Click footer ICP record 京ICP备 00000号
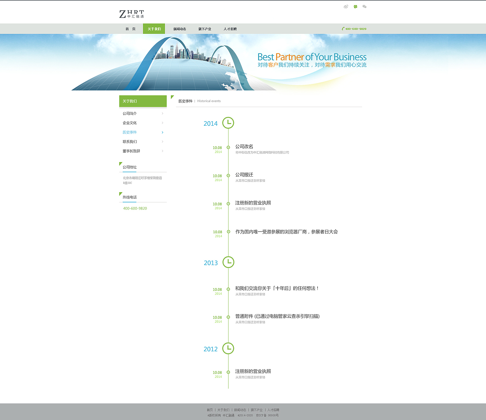The image size is (486, 420). point(267,415)
